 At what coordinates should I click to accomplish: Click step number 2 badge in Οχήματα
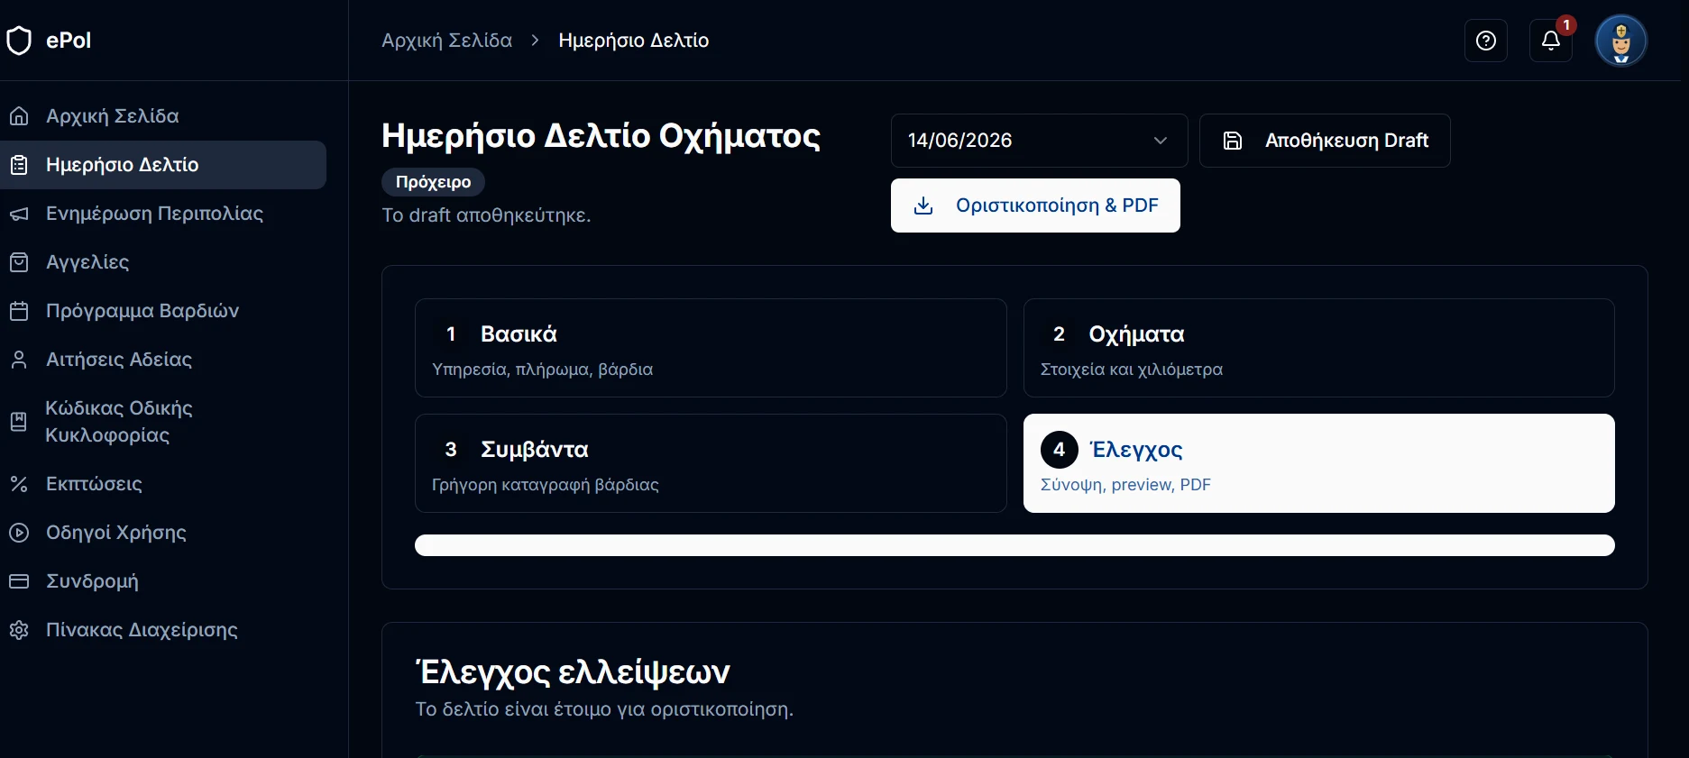[x=1060, y=334]
